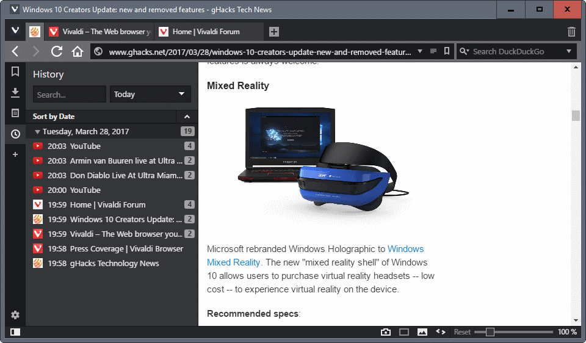Image resolution: width=586 pixels, height=343 pixels.
Task: Switch to Vivaldi – The Web browser tab
Action: (99, 32)
